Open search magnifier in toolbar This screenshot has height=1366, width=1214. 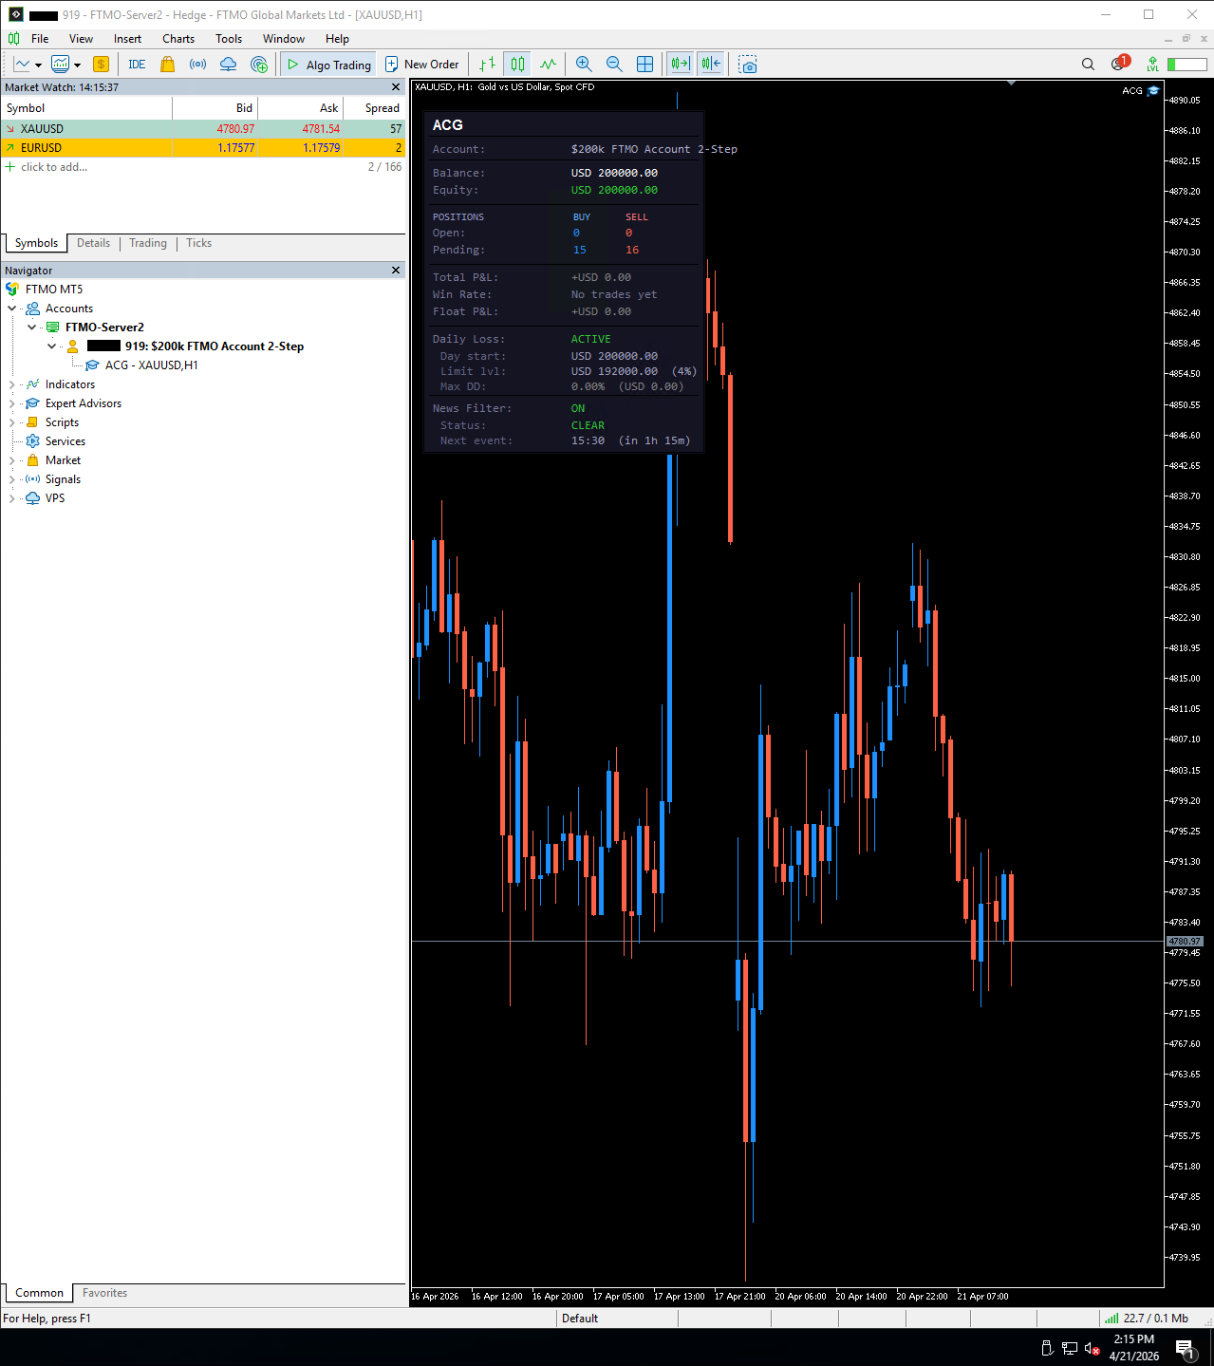point(1088,65)
